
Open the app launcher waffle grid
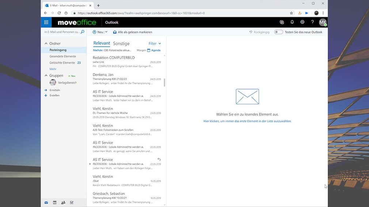[46, 22]
